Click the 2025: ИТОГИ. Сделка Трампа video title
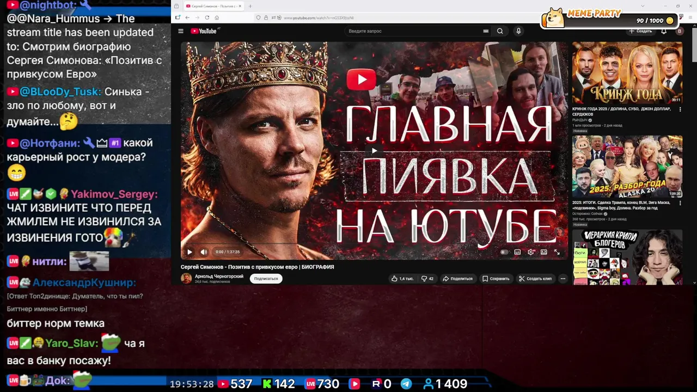 [x=621, y=205]
